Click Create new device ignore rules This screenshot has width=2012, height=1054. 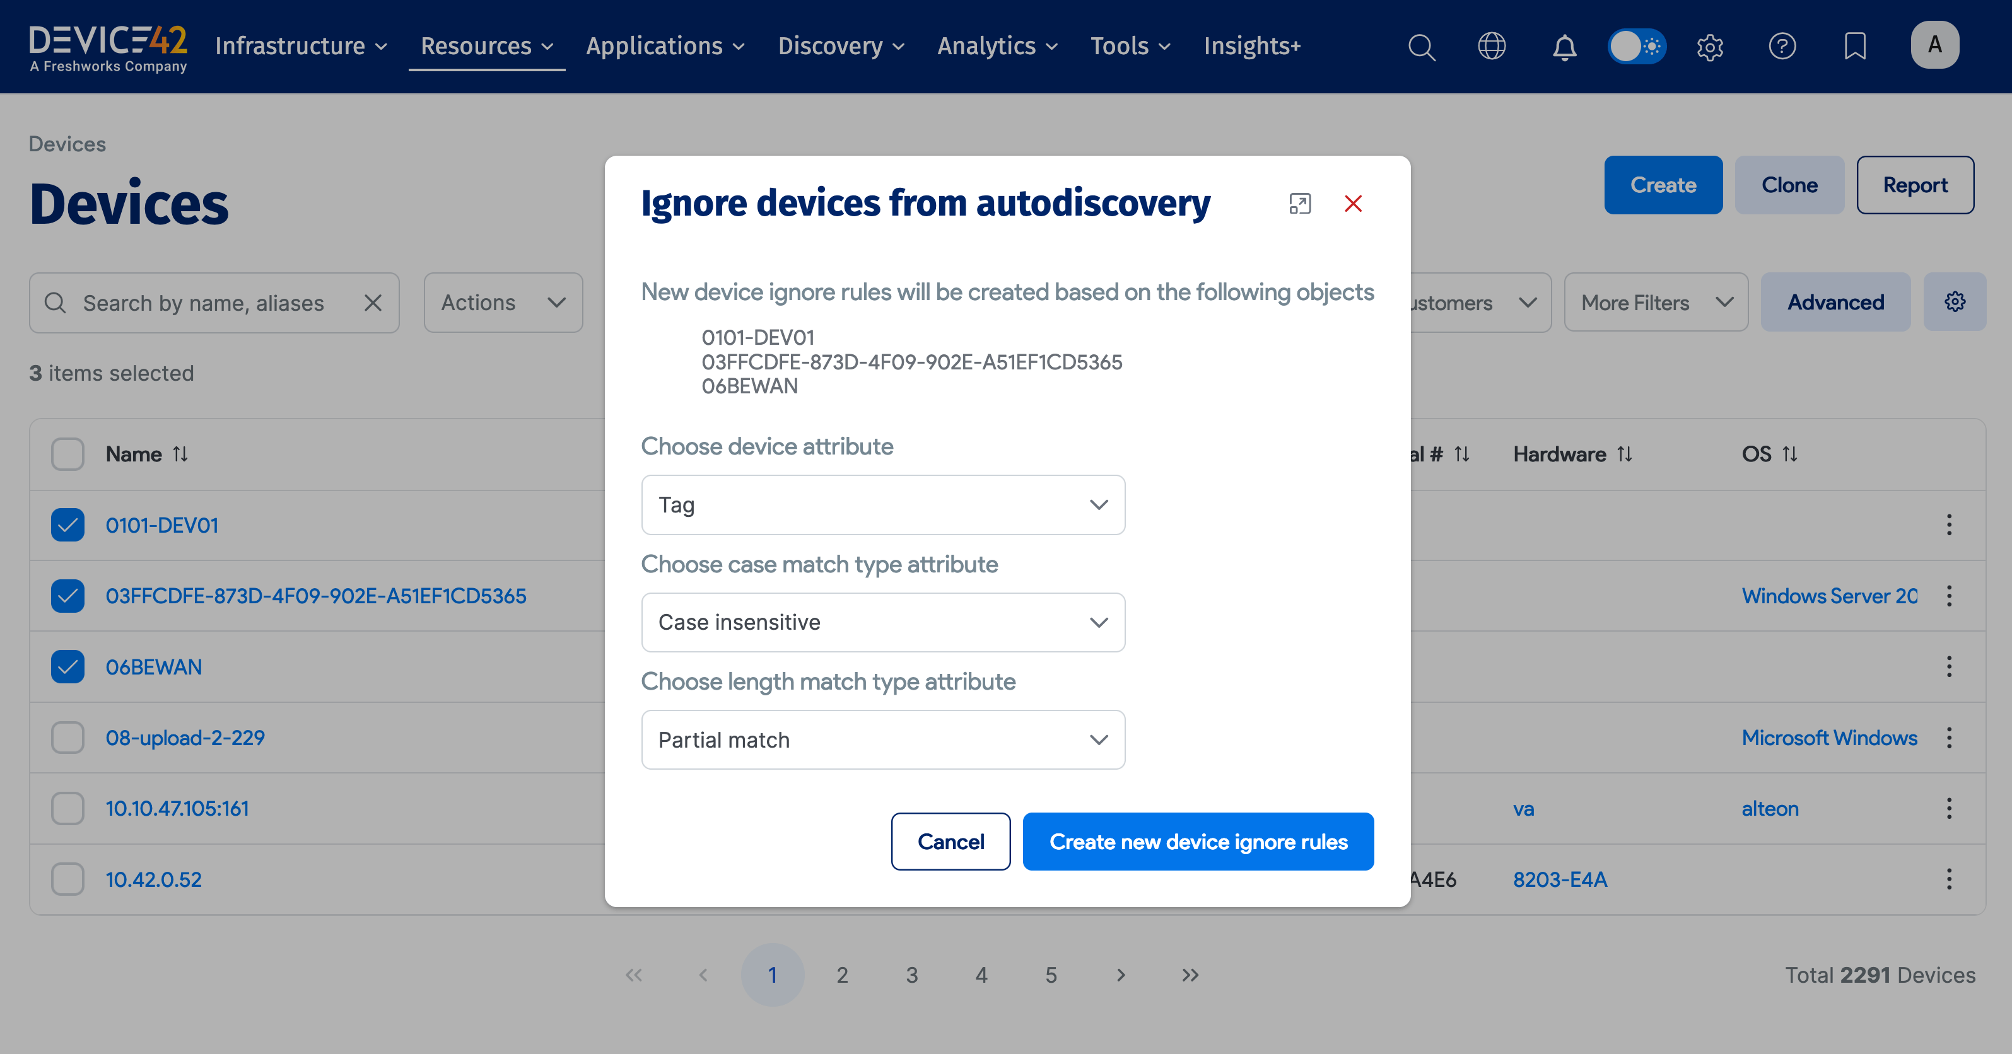tap(1198, 842)
